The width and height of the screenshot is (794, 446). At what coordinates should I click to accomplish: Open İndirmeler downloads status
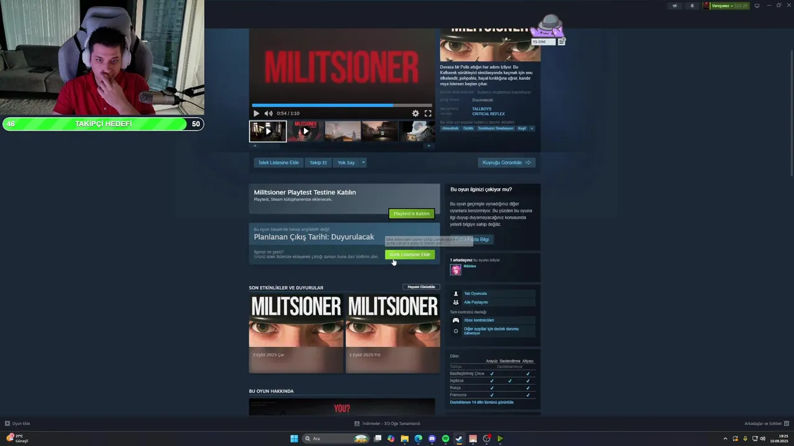(387, 424)
